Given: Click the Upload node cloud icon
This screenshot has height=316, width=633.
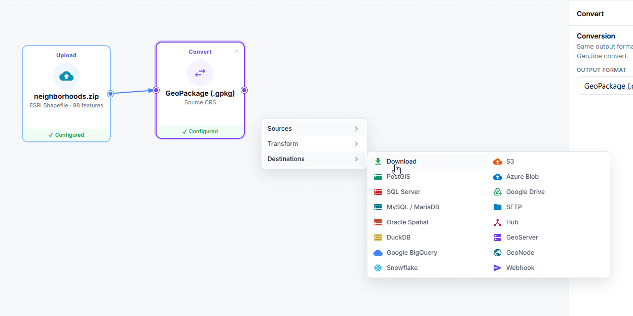Looking at the screenshot, I should tap(66, 76).
